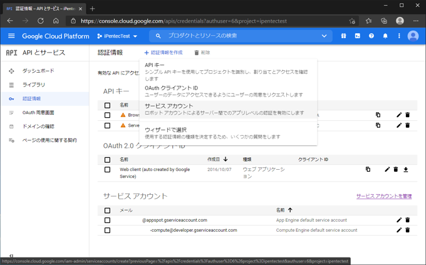
Task: Open browser collections icon
Action: coord(384,21)
